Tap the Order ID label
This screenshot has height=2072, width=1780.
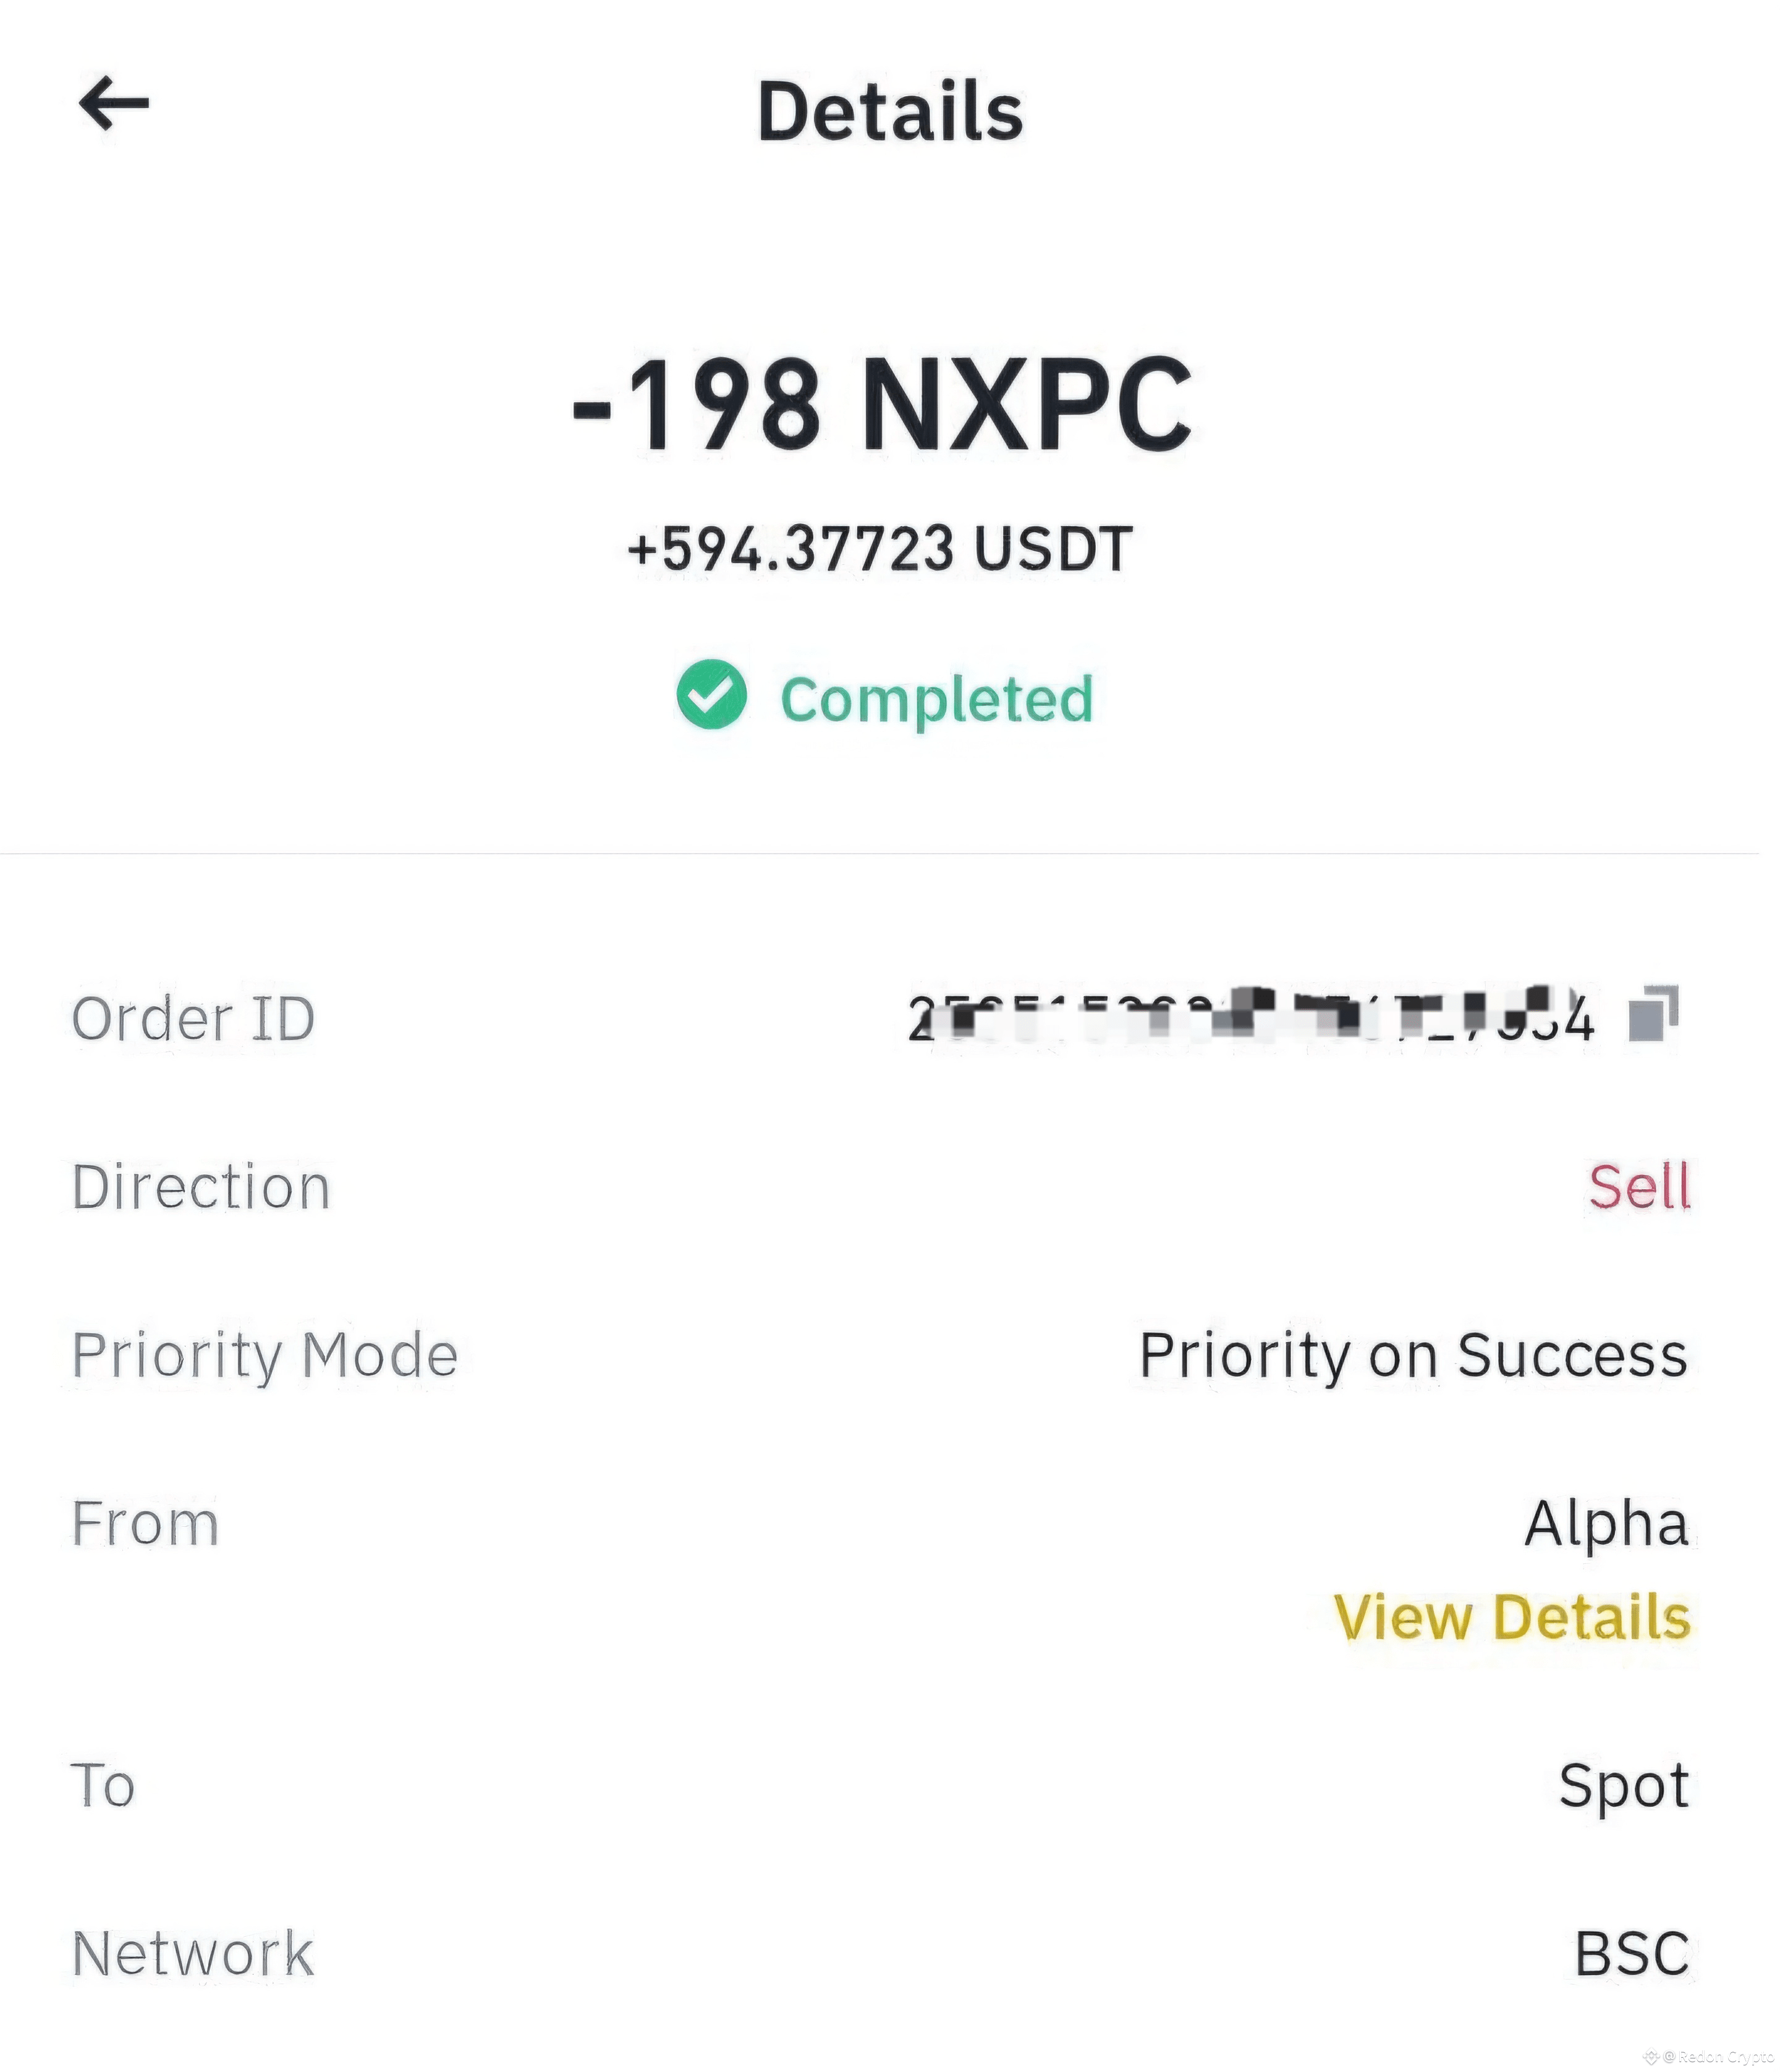pos(194,1019)
